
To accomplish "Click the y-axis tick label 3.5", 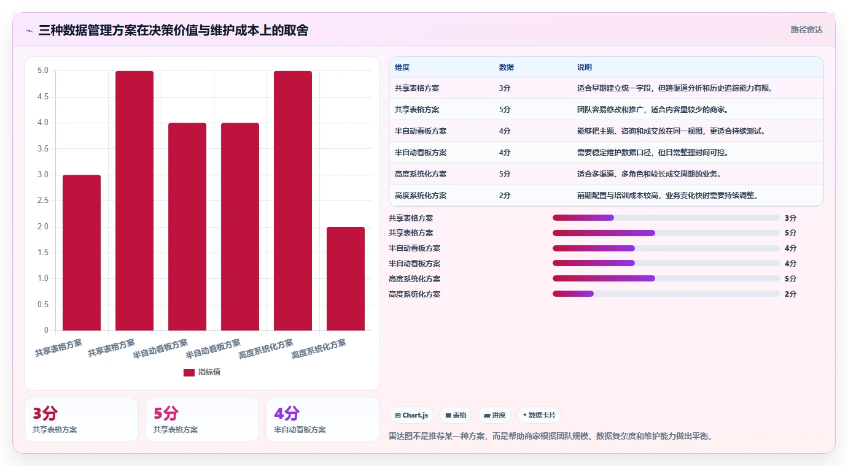I will [43, 148].
